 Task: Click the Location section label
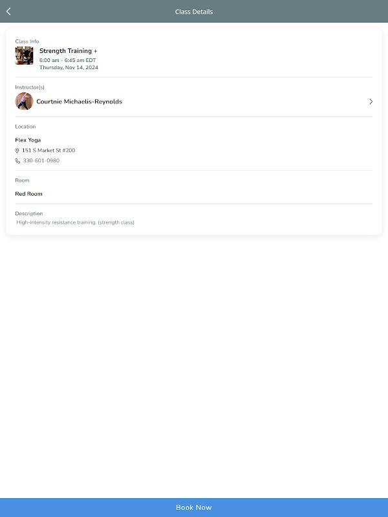point(25,127)
